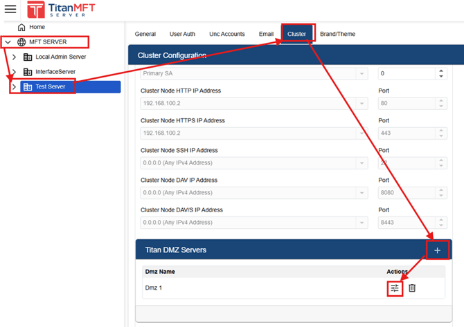Click the TitanMFT Server logo
Screen dimensions: 464x327
click(61, 10)
